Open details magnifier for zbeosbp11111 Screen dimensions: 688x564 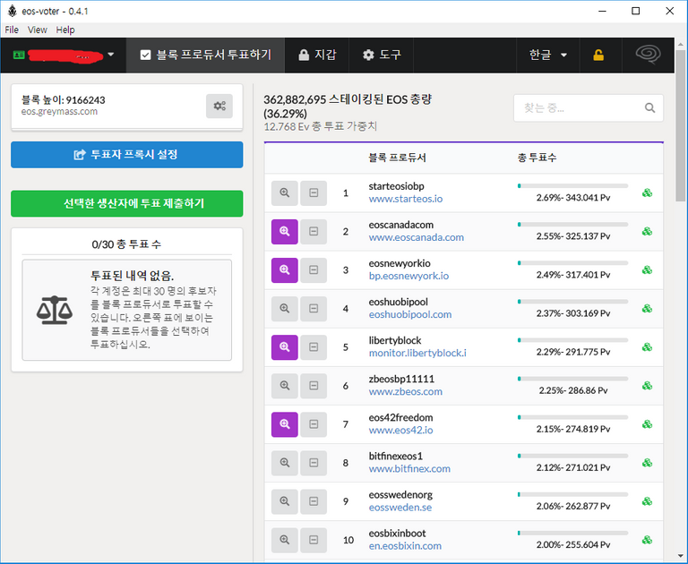point(284,386)
